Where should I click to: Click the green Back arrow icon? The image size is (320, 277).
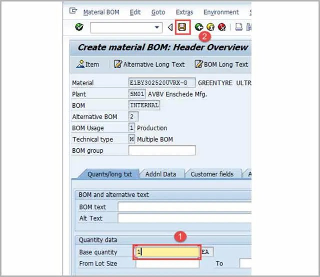[199, 27]
